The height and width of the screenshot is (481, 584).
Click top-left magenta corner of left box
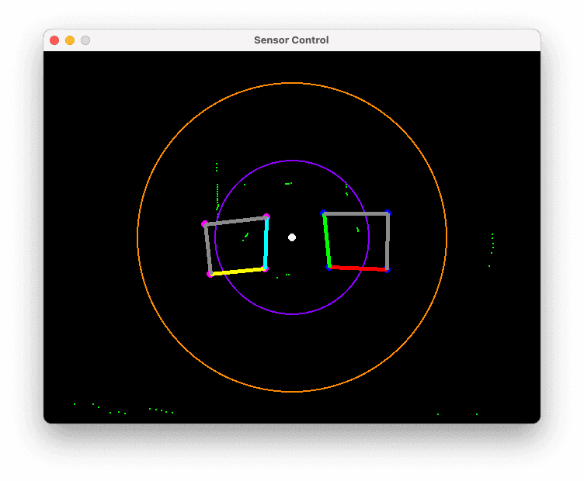click(x=205, y=224)
